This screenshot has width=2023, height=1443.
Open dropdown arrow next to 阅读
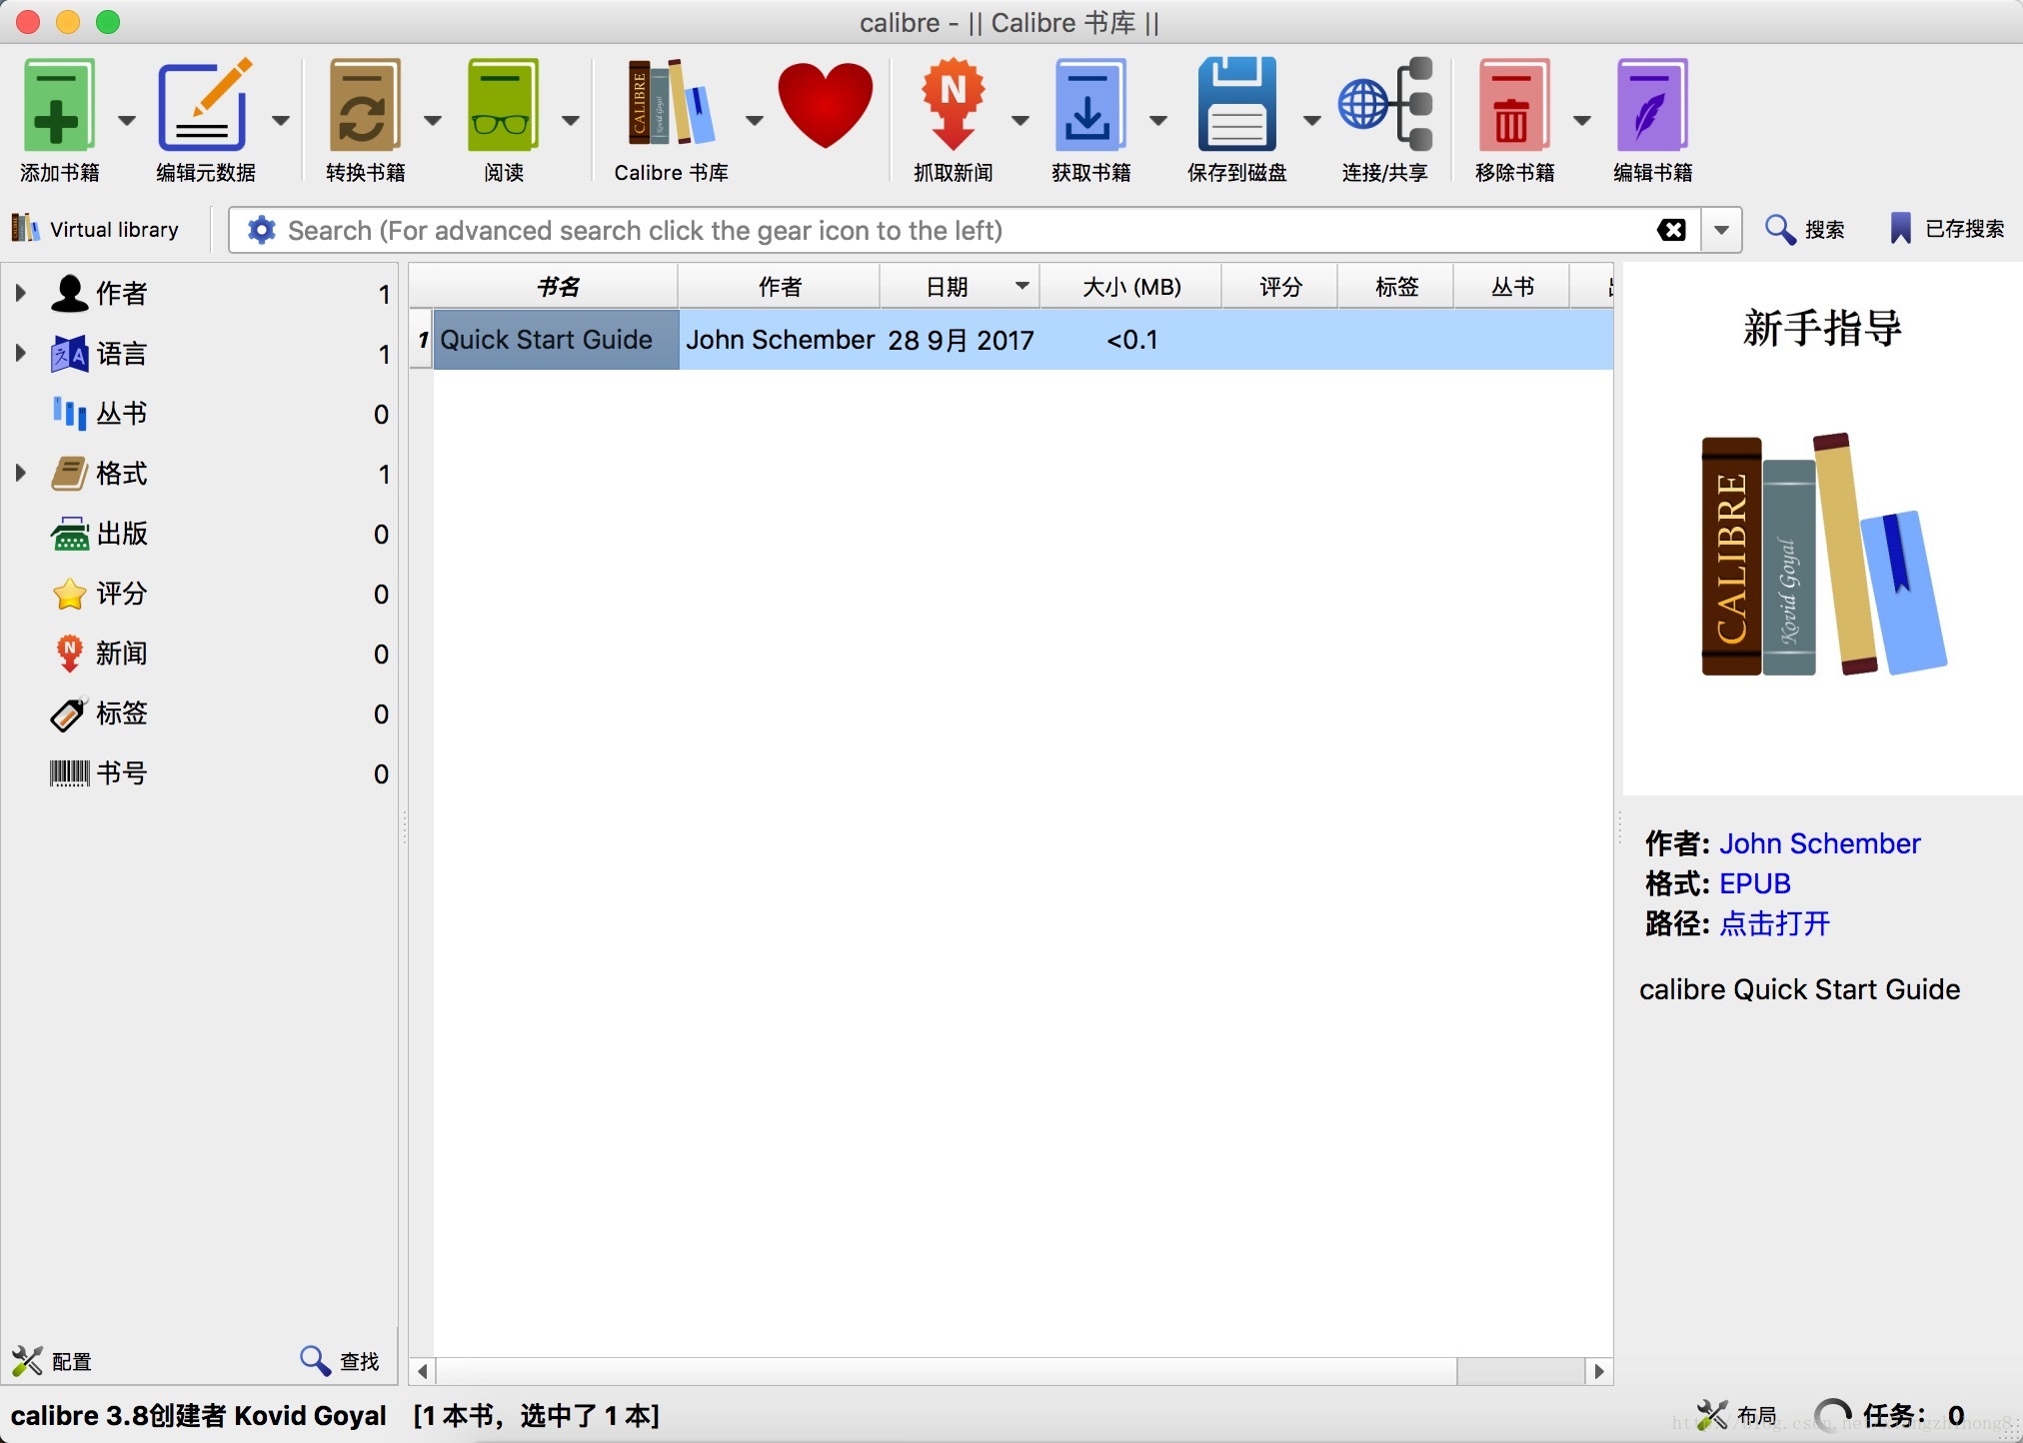(x=571, y=121)
